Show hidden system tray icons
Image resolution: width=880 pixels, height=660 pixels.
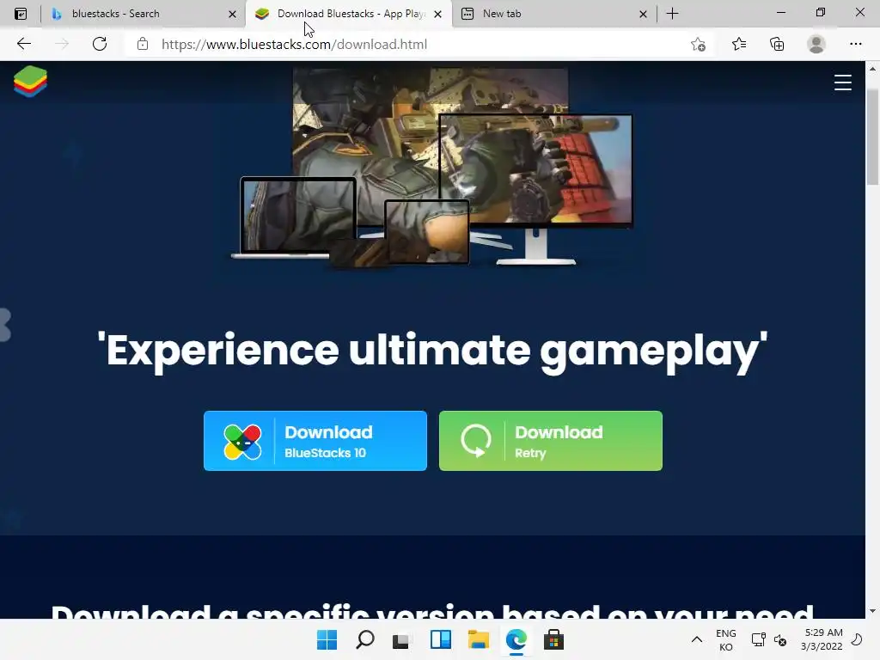[696, 639]
